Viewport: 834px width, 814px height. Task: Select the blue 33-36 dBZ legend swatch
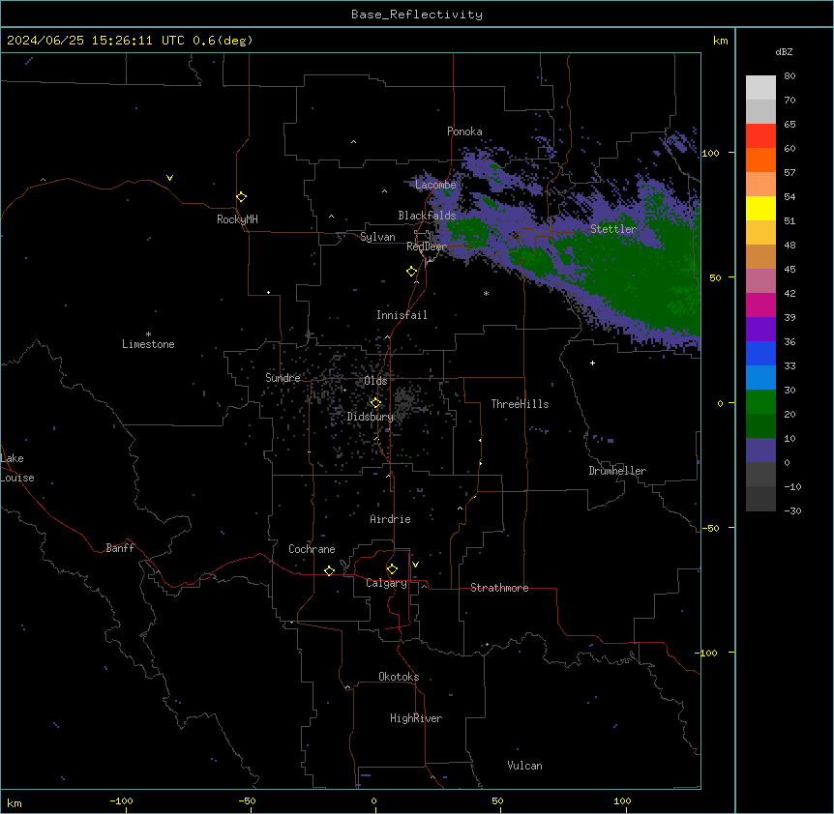pyautogui.click(x=760, y=353)
